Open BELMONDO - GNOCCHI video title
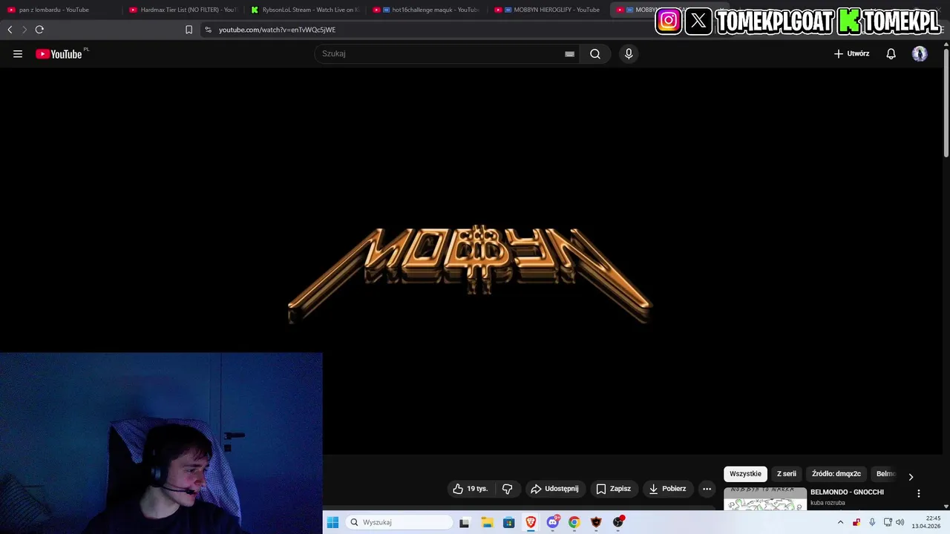Screen dimensions: 950x534 [x=847, y=492]
